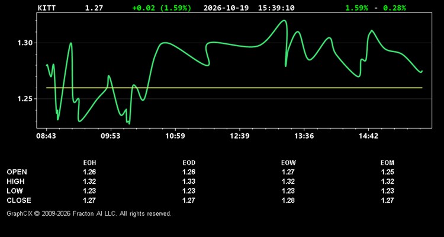The height and width of the screenshot is (237, 444).
Task: Click the 1.59% - 0.28% range text
Action: click(375, 8)
